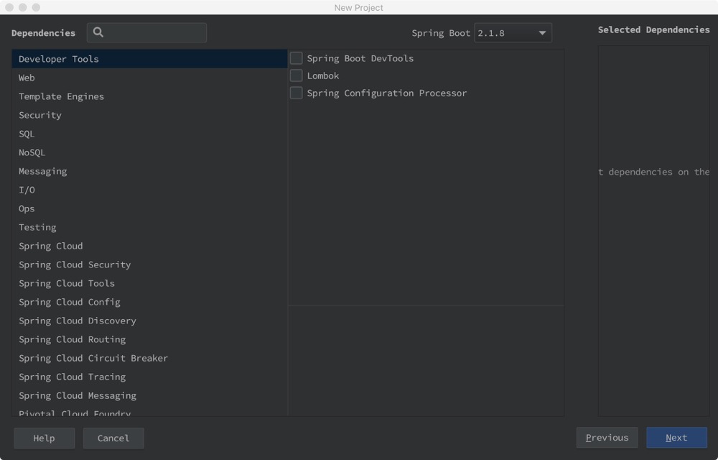Pick the Messaging category
Image resolution: width=718 pixels, height=460 pixels.
coord(42,171)
